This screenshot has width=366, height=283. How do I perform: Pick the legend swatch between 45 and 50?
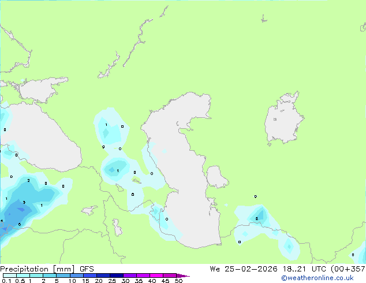tap(170, 275)
